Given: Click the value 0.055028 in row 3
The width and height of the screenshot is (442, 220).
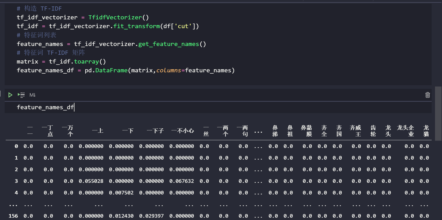Looking at the screenshot, I should point(91,181).
